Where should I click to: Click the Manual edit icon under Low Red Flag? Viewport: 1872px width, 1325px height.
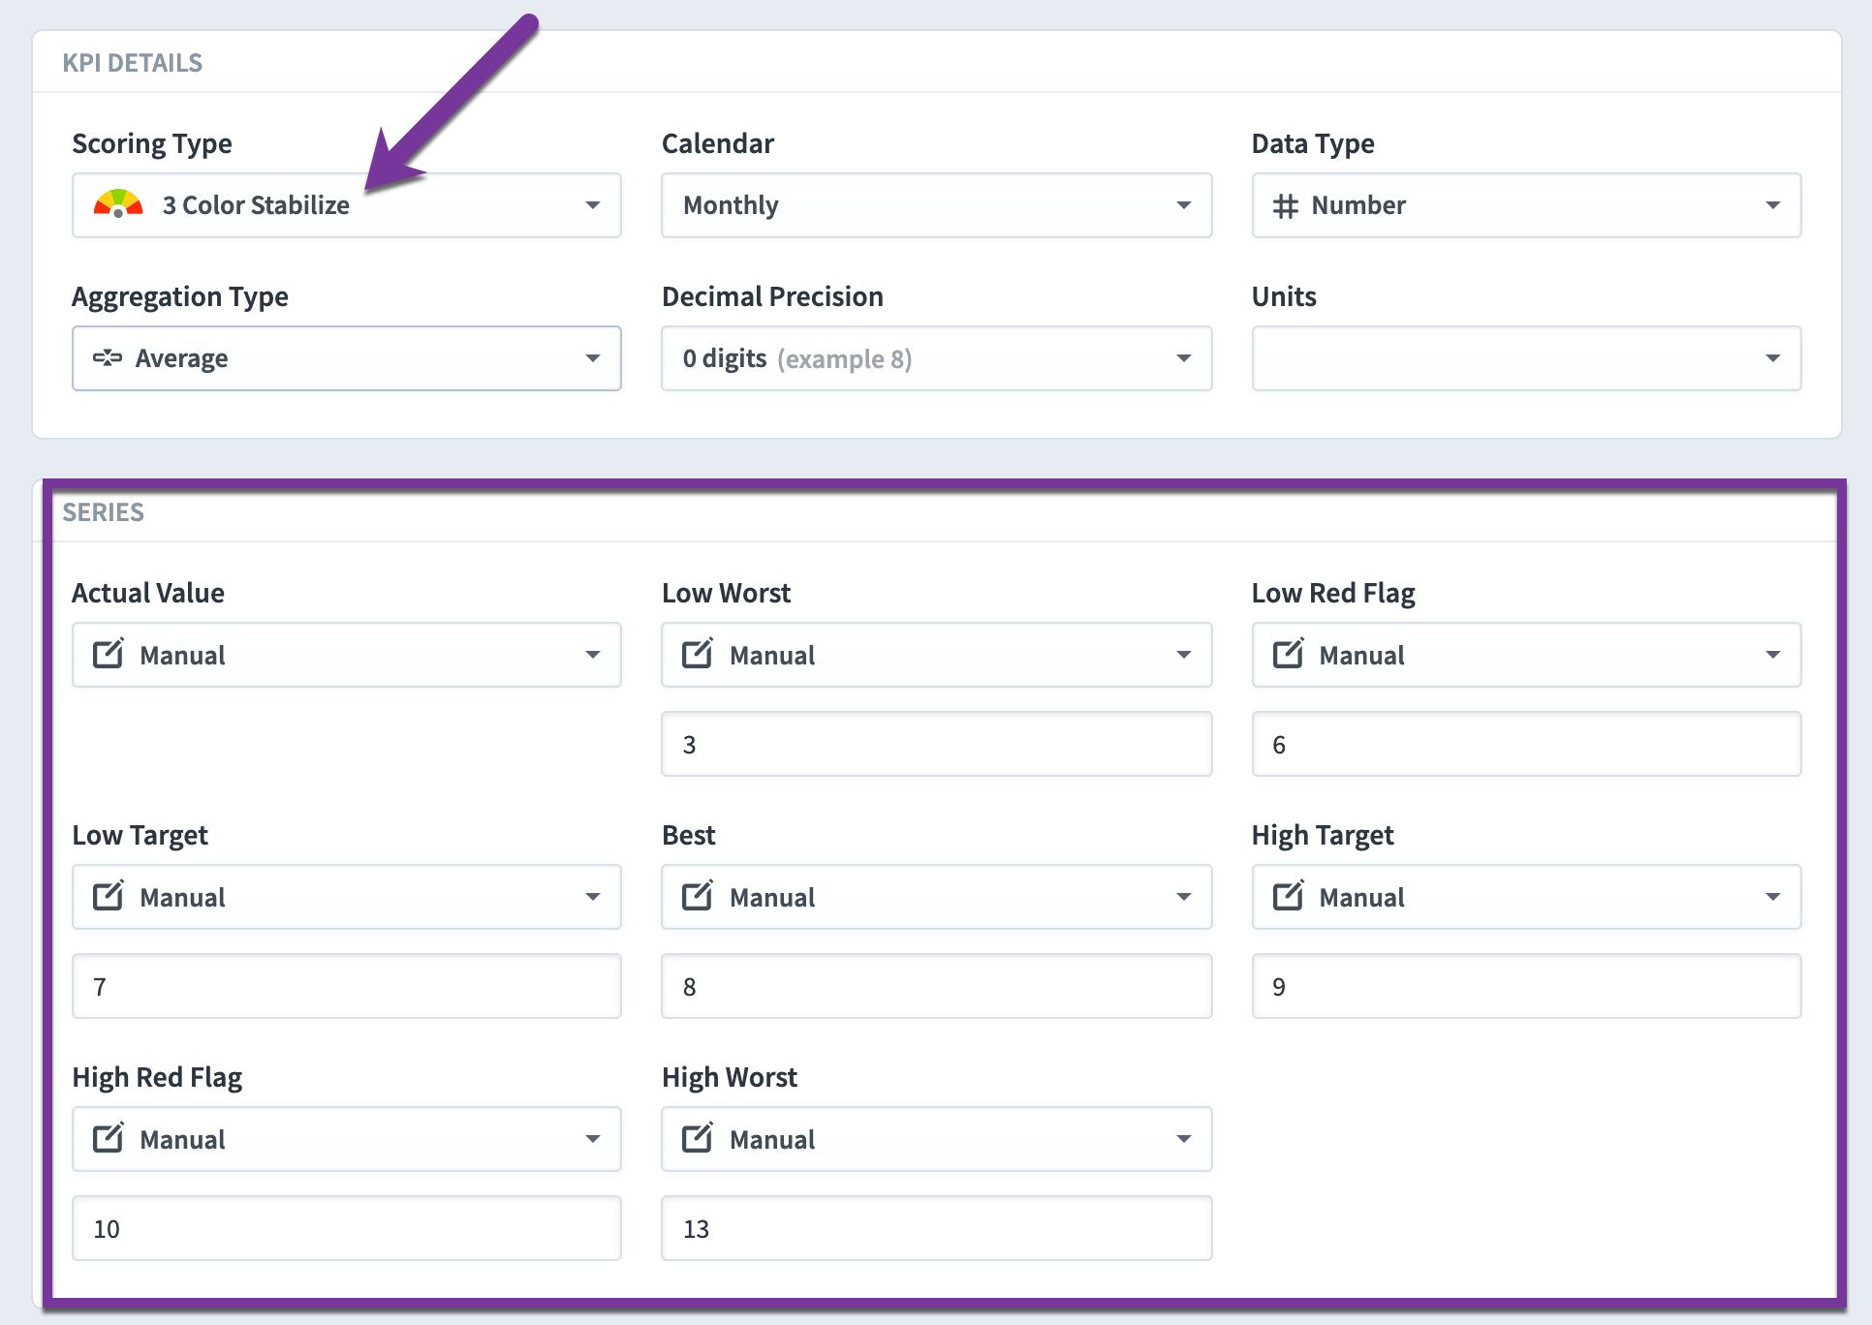point(1288,654)
